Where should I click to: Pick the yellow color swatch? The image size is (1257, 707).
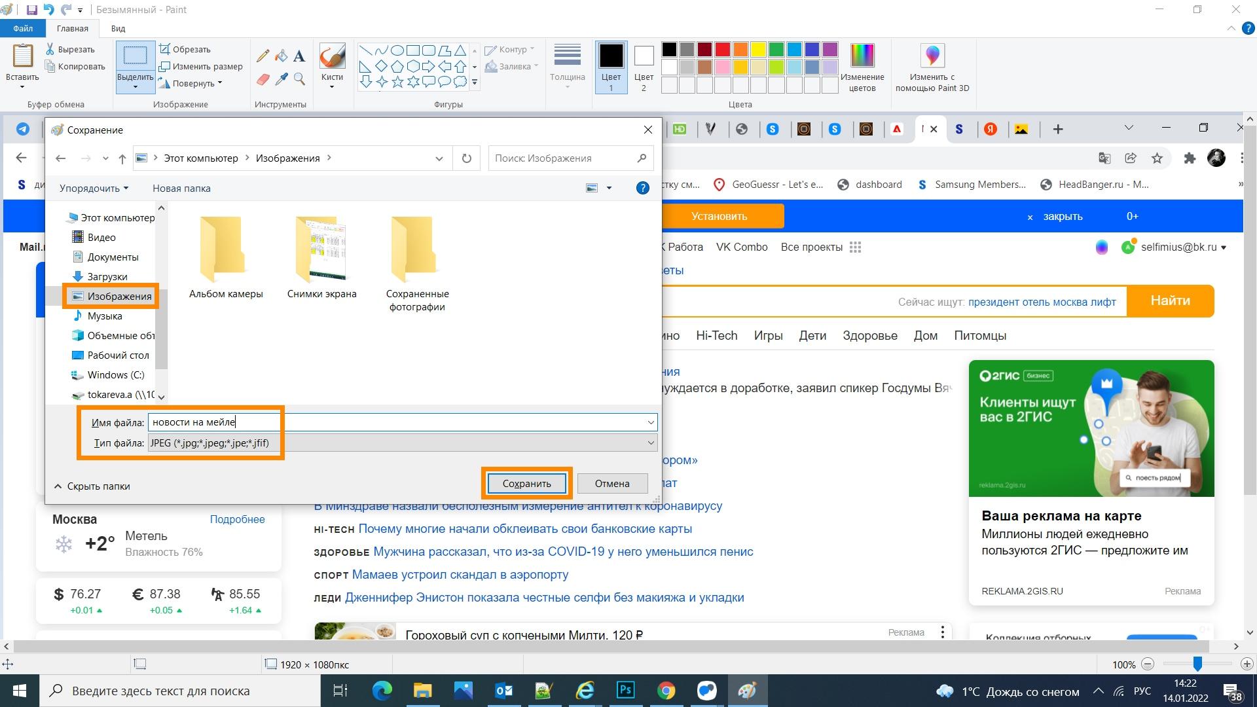coord(759,50)
